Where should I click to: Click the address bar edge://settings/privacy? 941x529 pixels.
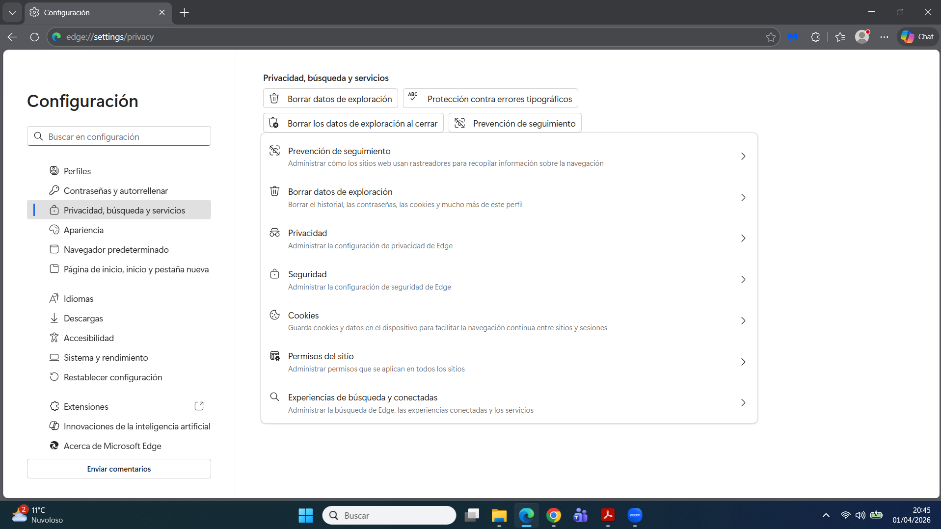412,37
